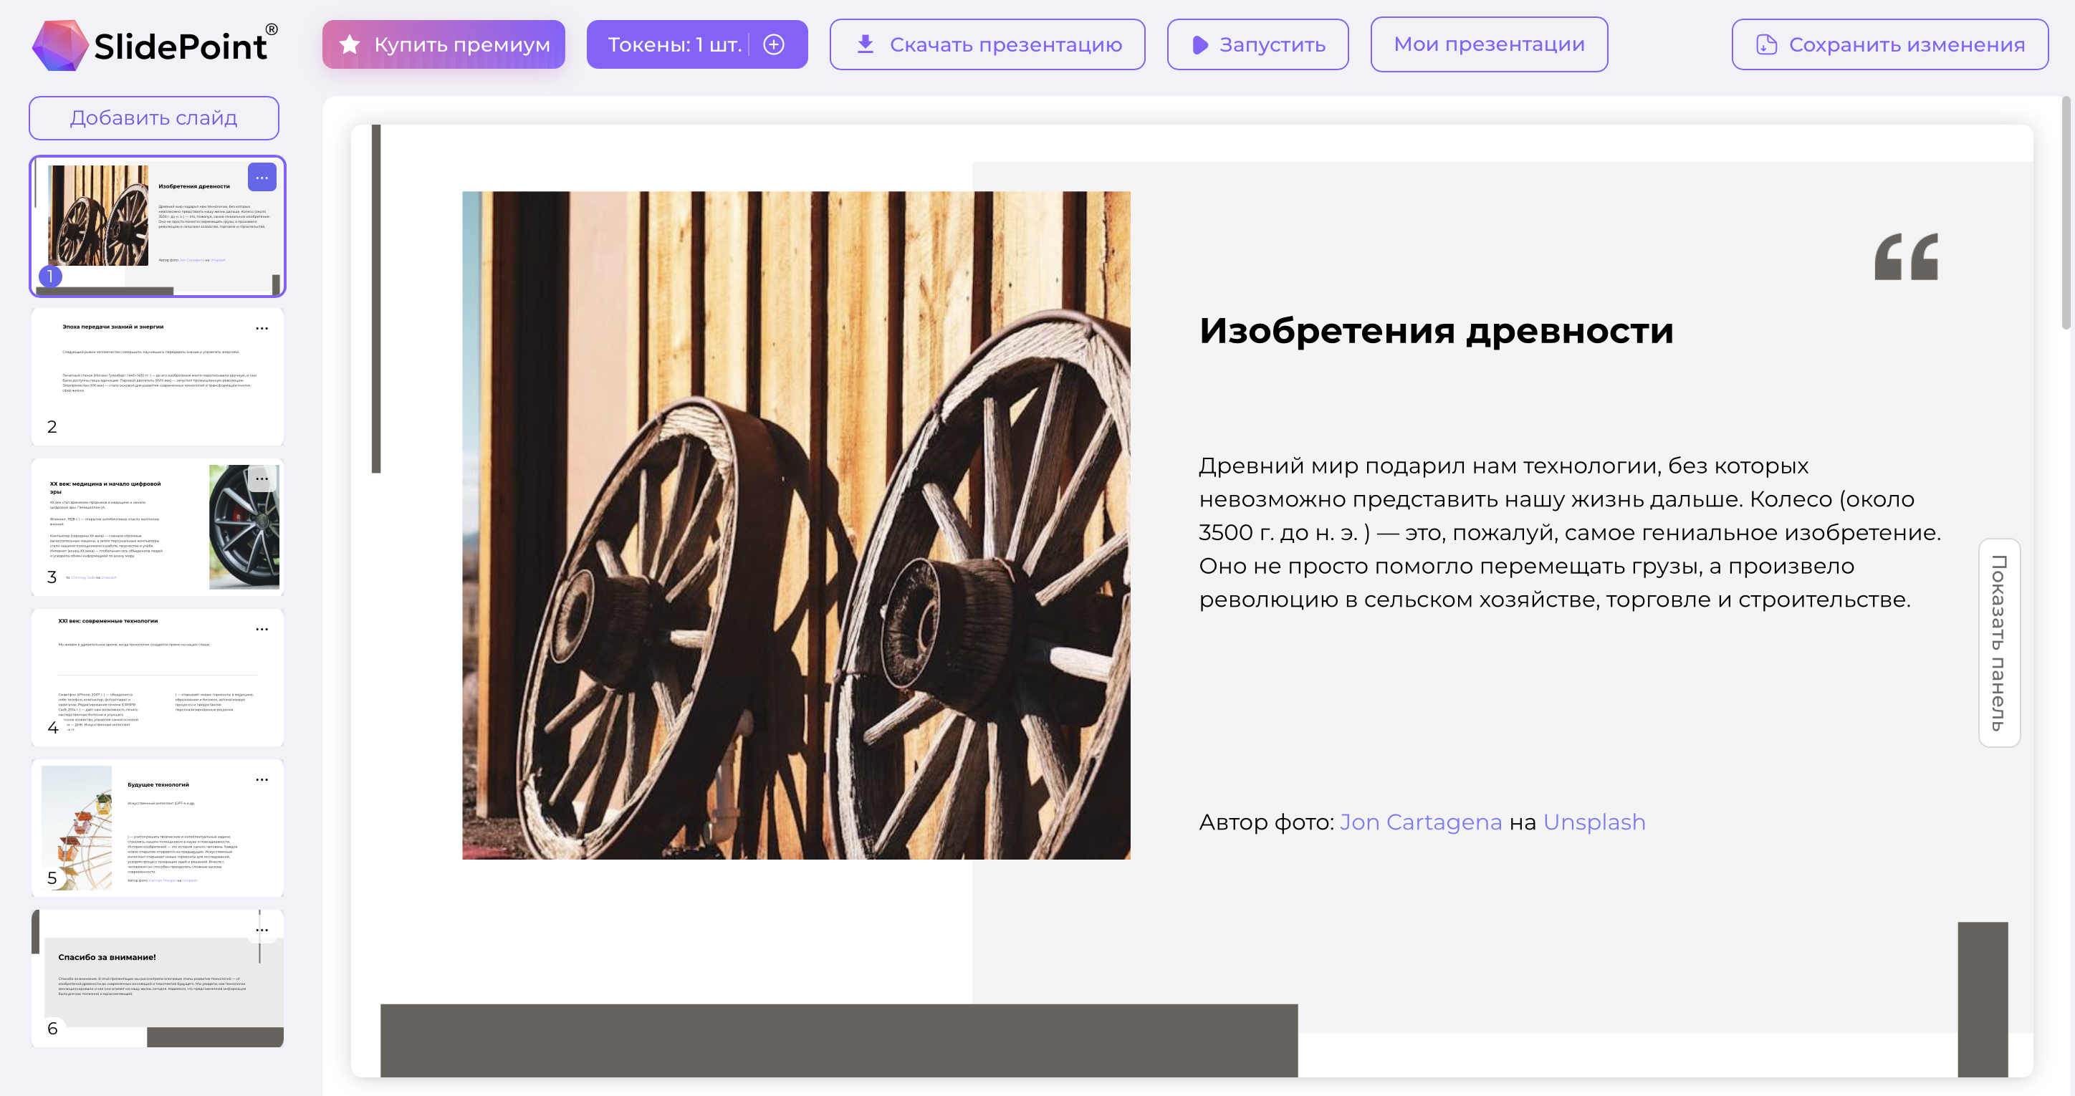Open the three-dot menu on slide 6 thumbnail
The width and height of the screenshot is (2075, 1096).
tap(262, 930)
